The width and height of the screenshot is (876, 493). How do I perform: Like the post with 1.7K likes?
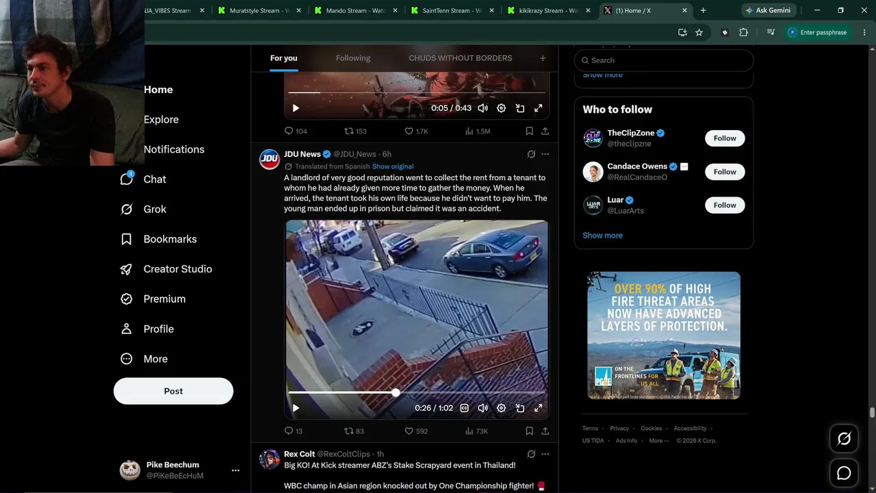click(x=416, y=131)
